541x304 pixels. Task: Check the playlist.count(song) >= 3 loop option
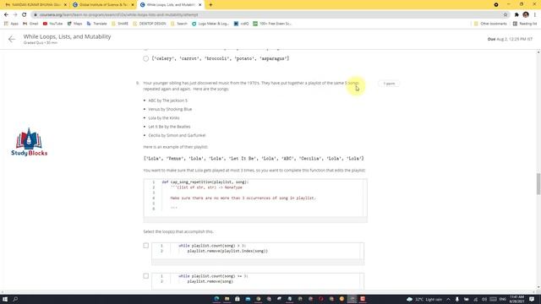tap(146, 276)
